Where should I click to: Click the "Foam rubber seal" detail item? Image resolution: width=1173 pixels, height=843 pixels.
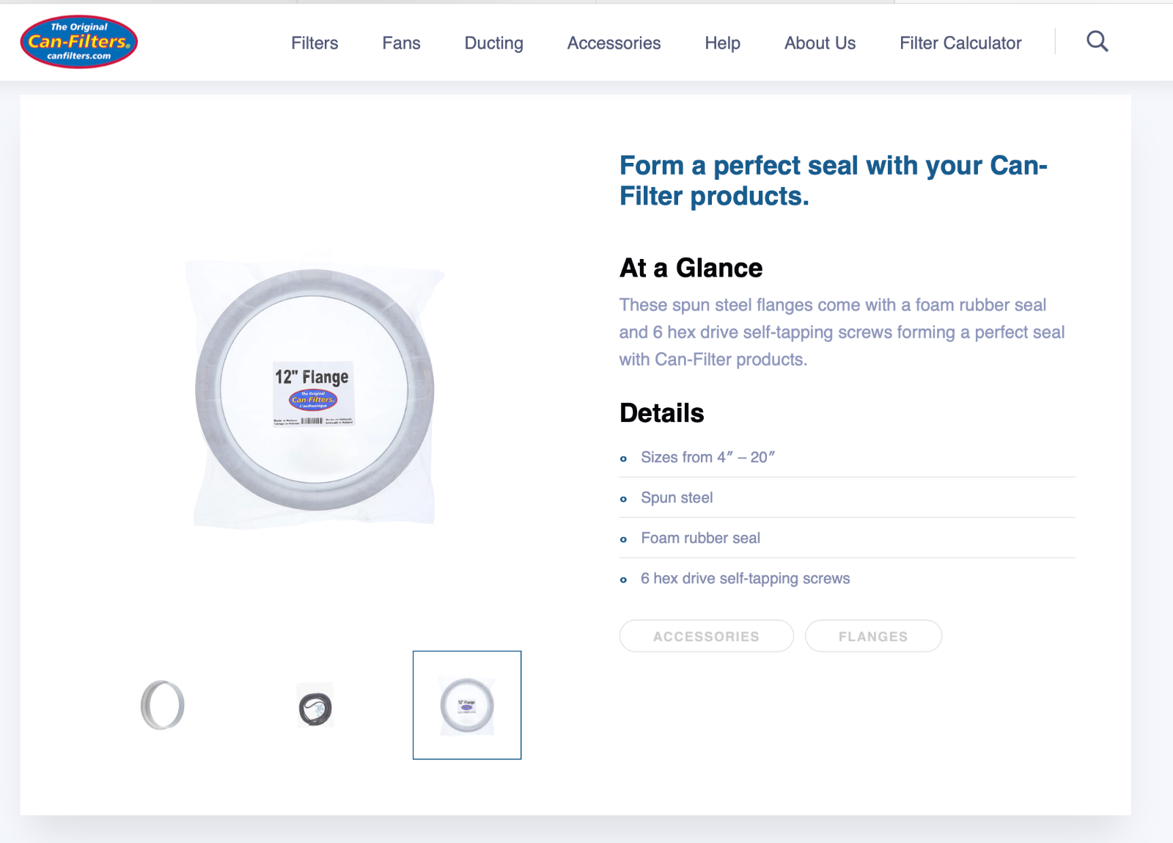click(x=700, y=538)
